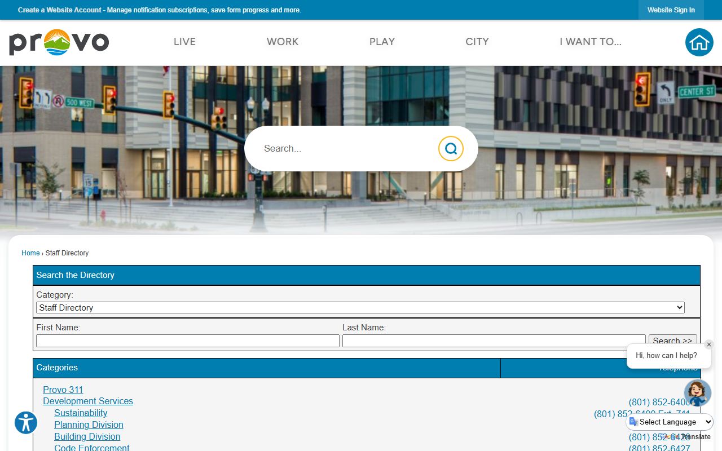Click the Categories column header
The height and width of the screenshot is (451, 722).
click(267, 368)
